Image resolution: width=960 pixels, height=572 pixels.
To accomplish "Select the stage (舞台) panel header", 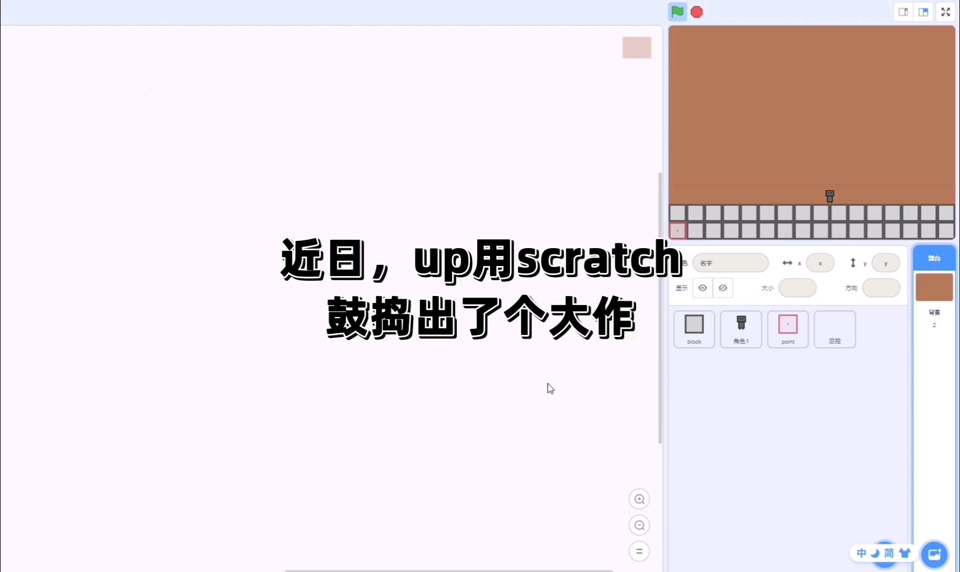I will (934, 258).
